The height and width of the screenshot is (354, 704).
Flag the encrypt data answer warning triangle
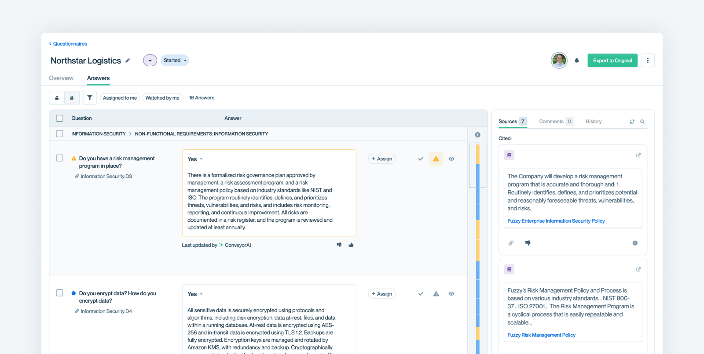click(x=436, y=294)
